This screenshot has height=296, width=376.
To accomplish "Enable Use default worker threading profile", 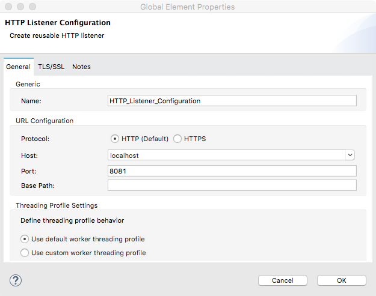I will pyautogui.click(x=25, y=239).
